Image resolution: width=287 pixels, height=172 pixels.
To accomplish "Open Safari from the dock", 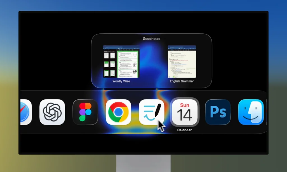I will pyautogui.click(x=26, y=112).
